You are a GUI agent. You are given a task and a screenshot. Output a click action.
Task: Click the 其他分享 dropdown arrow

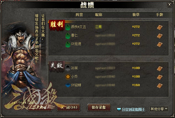click(166, 109)
